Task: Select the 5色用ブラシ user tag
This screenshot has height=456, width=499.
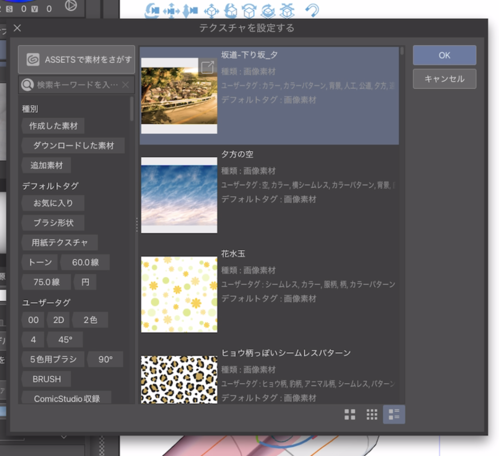Action: 53,359
